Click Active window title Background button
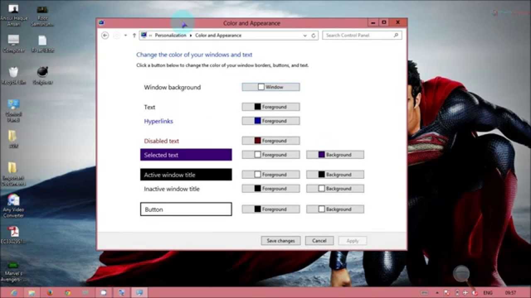This screenshot has height=298, width=531. click(335, 175)
